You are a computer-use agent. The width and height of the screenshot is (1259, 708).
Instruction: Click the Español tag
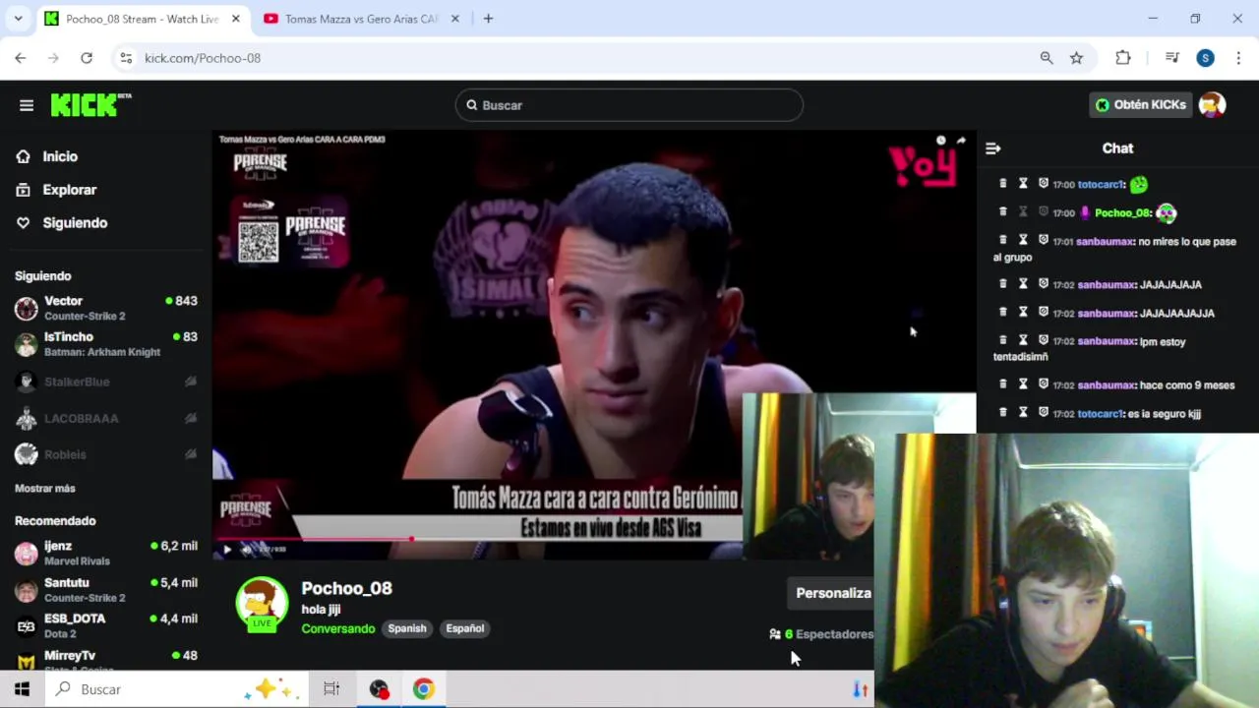click(465, 628)
